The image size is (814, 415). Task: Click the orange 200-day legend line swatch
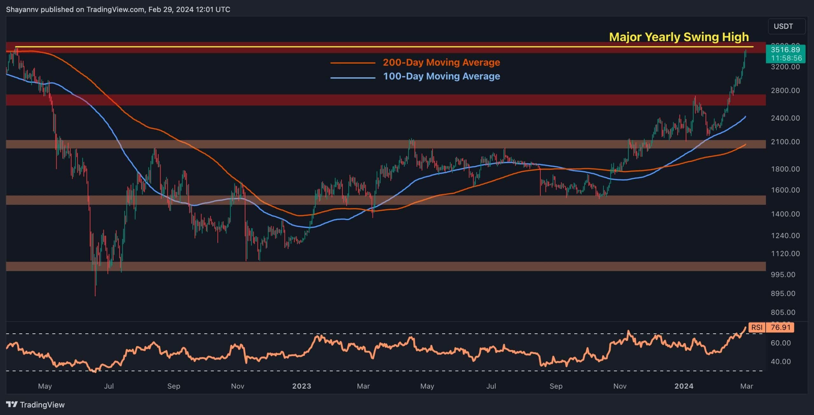pos(353,63)
